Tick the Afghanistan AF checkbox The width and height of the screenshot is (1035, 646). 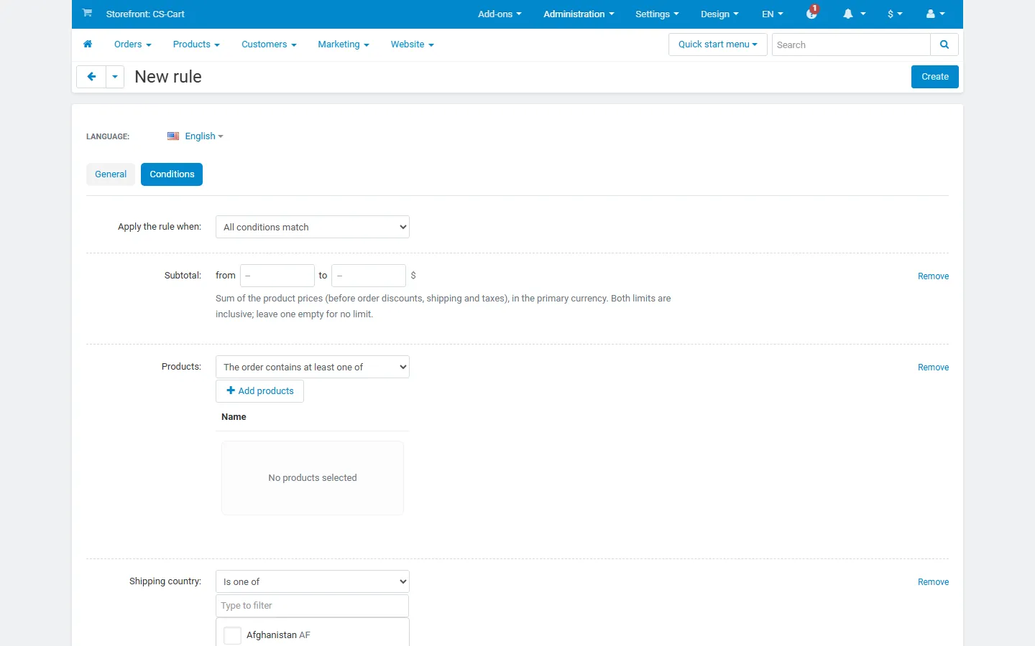232,635
